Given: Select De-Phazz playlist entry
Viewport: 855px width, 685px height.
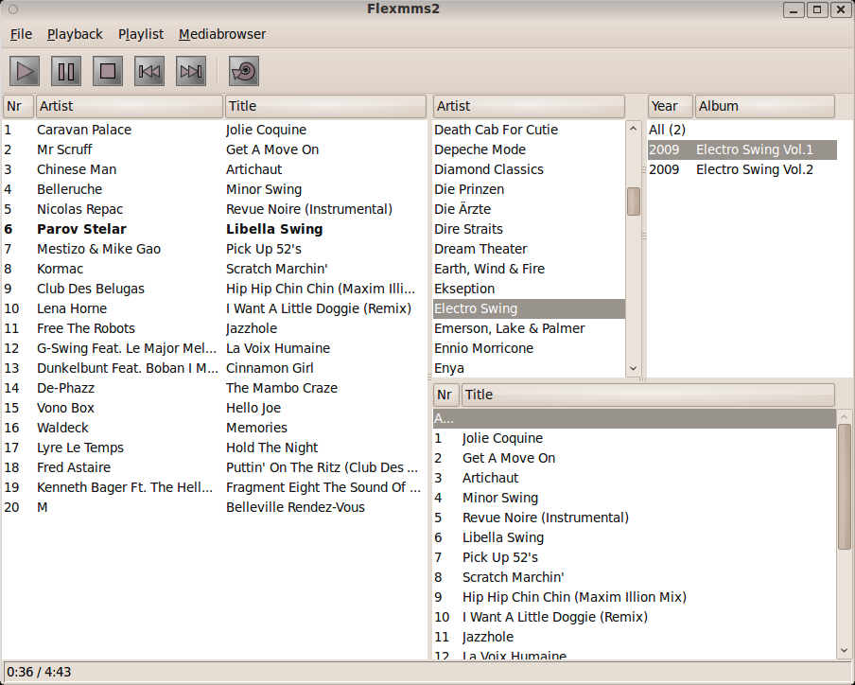Looking at the screenshot, I should [x=215, y=388].
